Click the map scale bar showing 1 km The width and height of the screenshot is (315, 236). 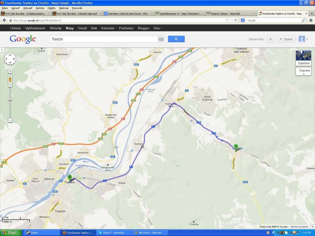[x=16, y=219]
